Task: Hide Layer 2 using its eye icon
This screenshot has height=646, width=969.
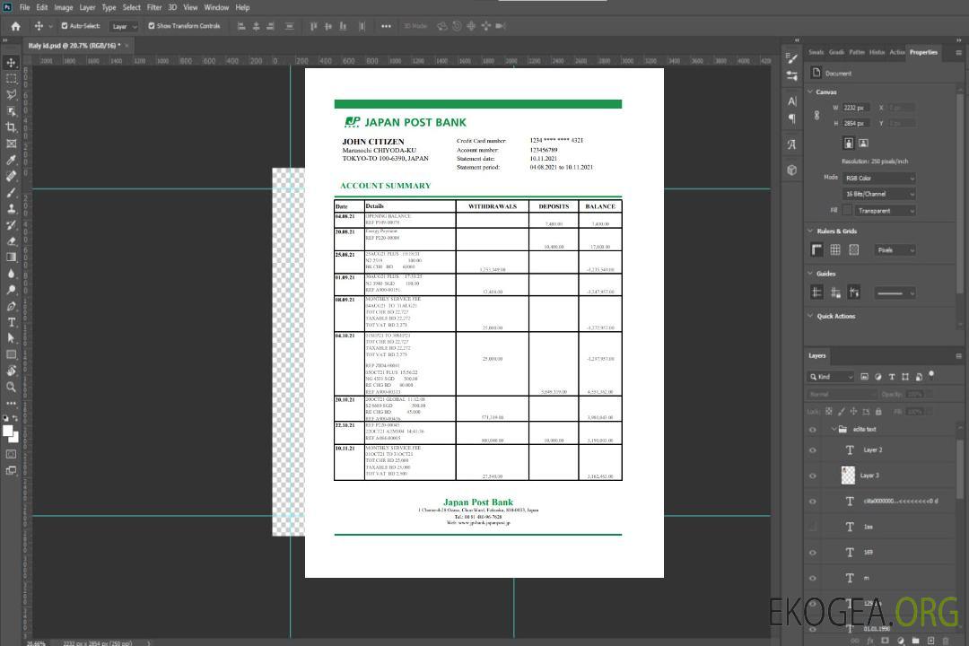Action: click(x=813, y=450)
